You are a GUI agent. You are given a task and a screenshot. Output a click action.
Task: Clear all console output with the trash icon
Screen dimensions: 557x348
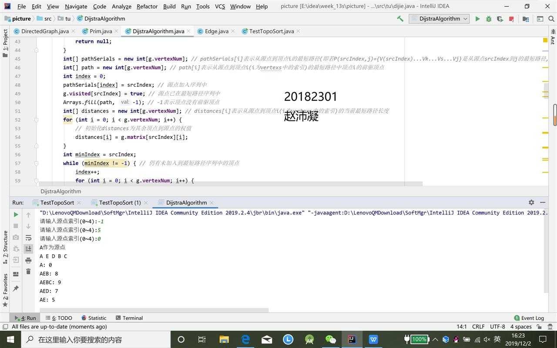pos(28,271)
